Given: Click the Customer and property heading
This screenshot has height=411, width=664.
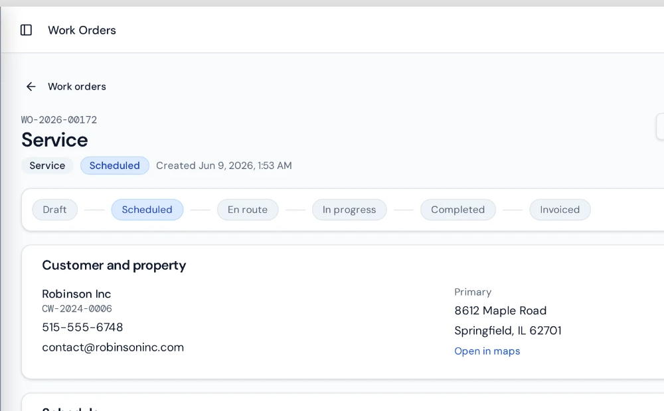Looking at the screenshot, I should pyautogui.click(x=114, y=266).
